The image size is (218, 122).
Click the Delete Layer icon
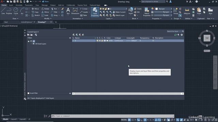[x=80, y=35]
